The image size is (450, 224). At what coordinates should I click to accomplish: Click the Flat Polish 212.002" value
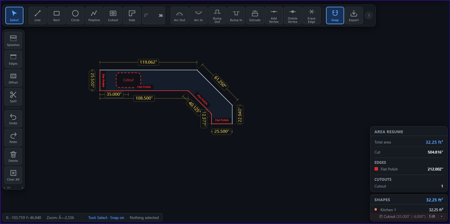pos(435,169)
